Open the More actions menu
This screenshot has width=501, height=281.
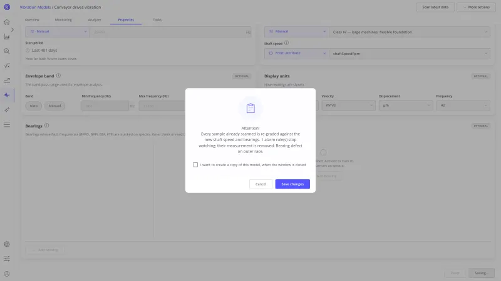(476, 7)
